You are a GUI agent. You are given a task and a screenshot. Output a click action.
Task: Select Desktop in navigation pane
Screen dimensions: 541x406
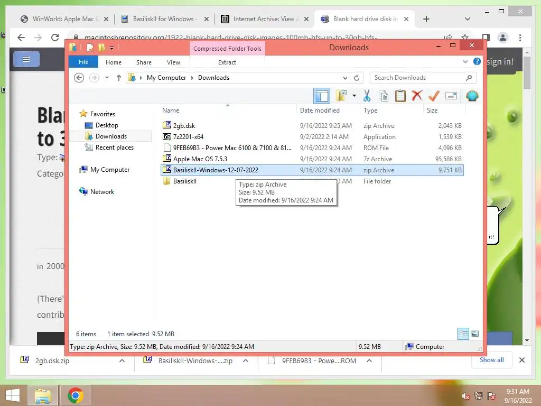tap(107, 125)
